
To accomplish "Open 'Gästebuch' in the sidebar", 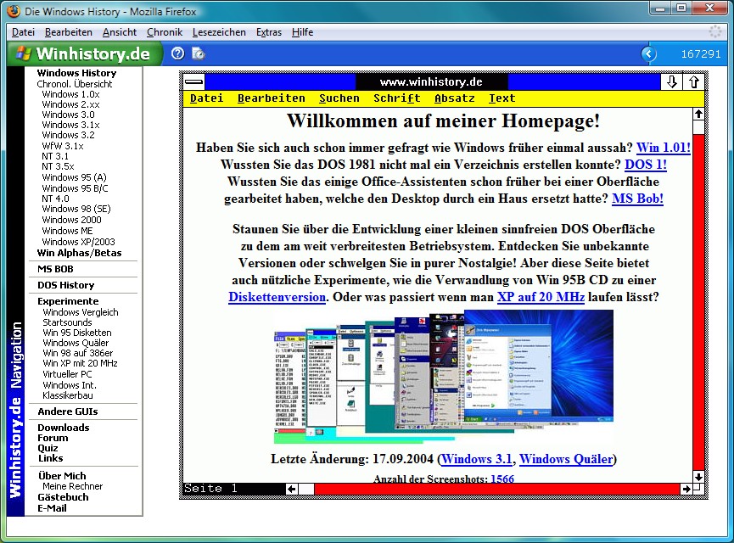I will [63, 497].
